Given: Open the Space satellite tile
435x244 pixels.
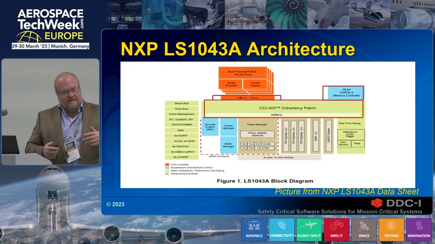Looking at the screenshot, I should pos(364,229).
